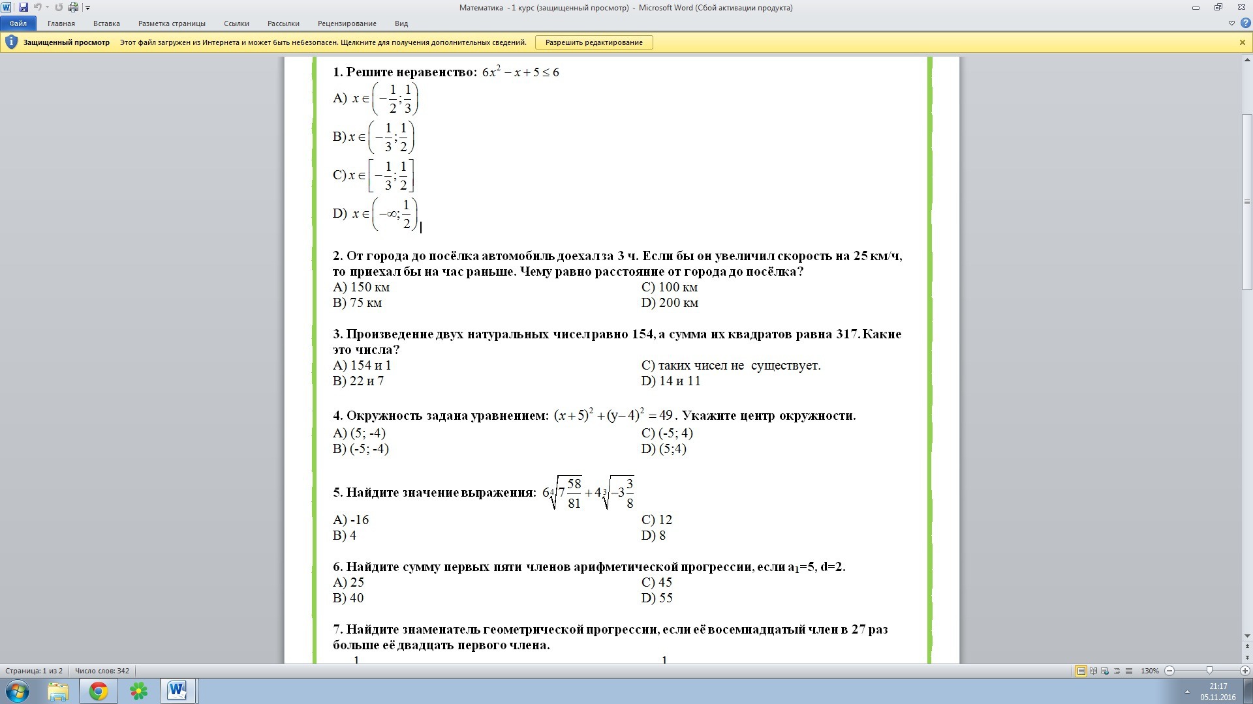The width and height of the screenshot is (1253, 704).
Task: Click the Word taskbar button
Action: [x=178, y=691]
